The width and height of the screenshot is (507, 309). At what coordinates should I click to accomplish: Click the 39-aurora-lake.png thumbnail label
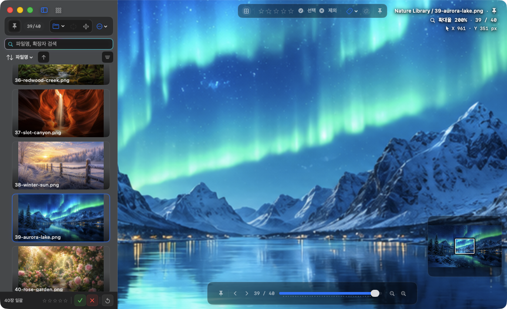pyautogui.click(x=37, y=237)
